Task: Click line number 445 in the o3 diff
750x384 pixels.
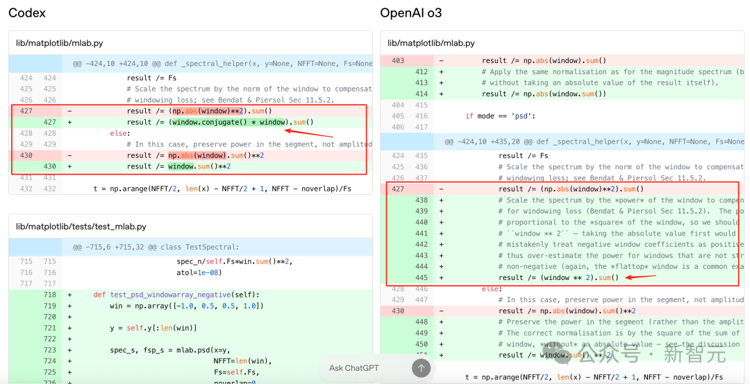Action: 422,277
